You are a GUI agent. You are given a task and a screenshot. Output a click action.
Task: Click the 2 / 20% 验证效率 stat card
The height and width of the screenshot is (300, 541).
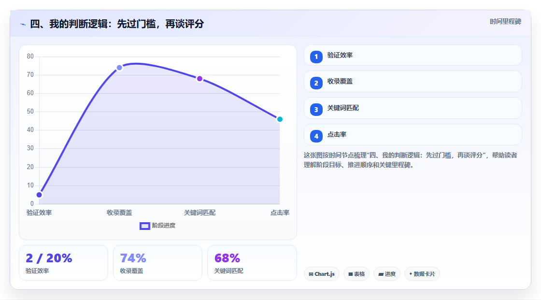63,263
